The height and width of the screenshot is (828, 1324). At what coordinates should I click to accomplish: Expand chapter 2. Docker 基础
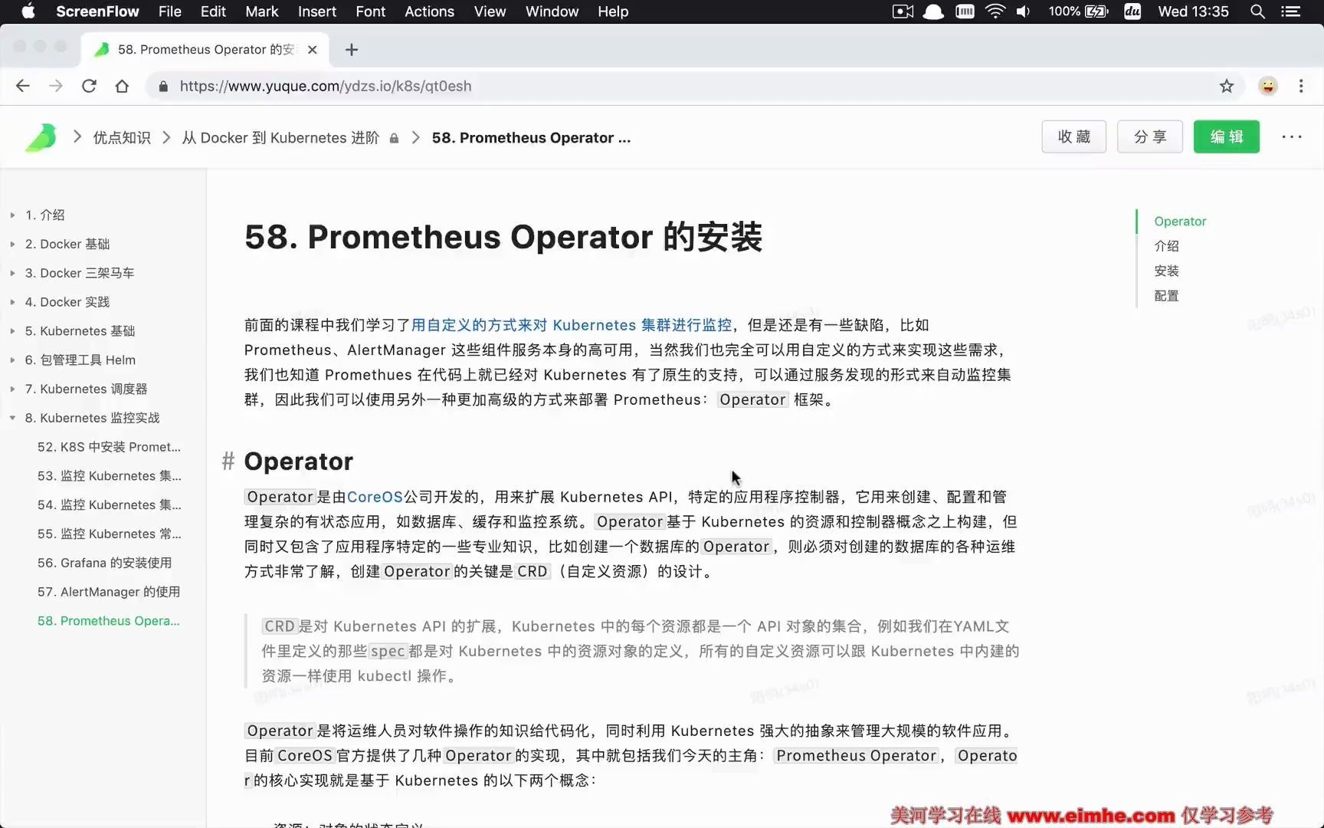click(12, 245)
